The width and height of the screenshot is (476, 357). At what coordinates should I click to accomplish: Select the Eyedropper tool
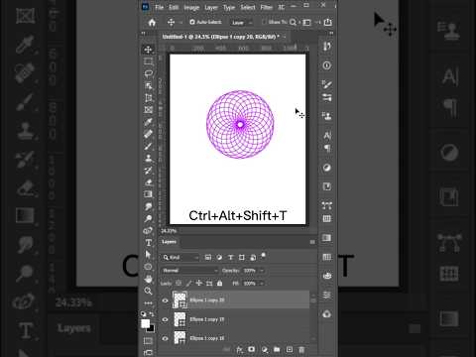148,122
